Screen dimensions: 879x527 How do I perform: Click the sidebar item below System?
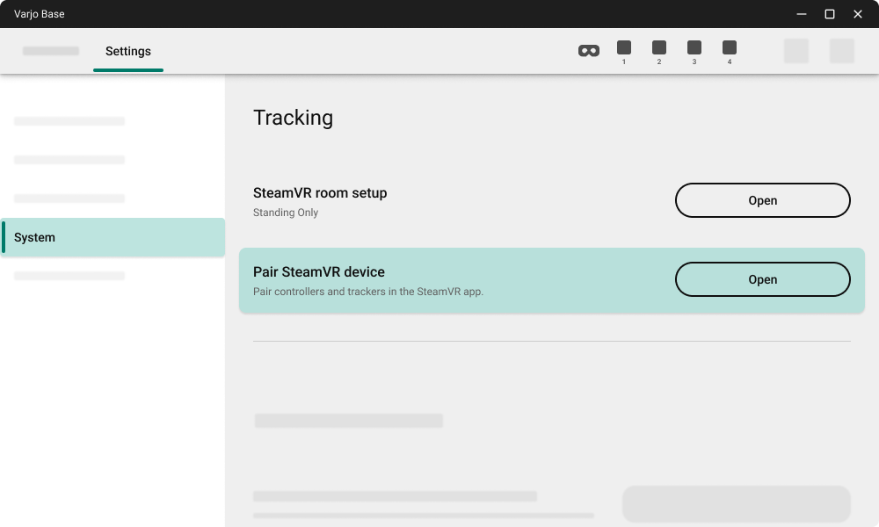pyautogui.click(x=69, y=275)
